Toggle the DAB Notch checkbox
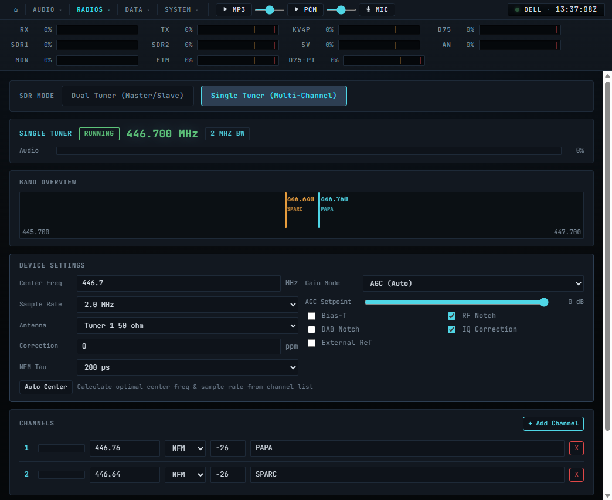Image resolution: width=612 pixels, height=500 pixels. [311, 330]
